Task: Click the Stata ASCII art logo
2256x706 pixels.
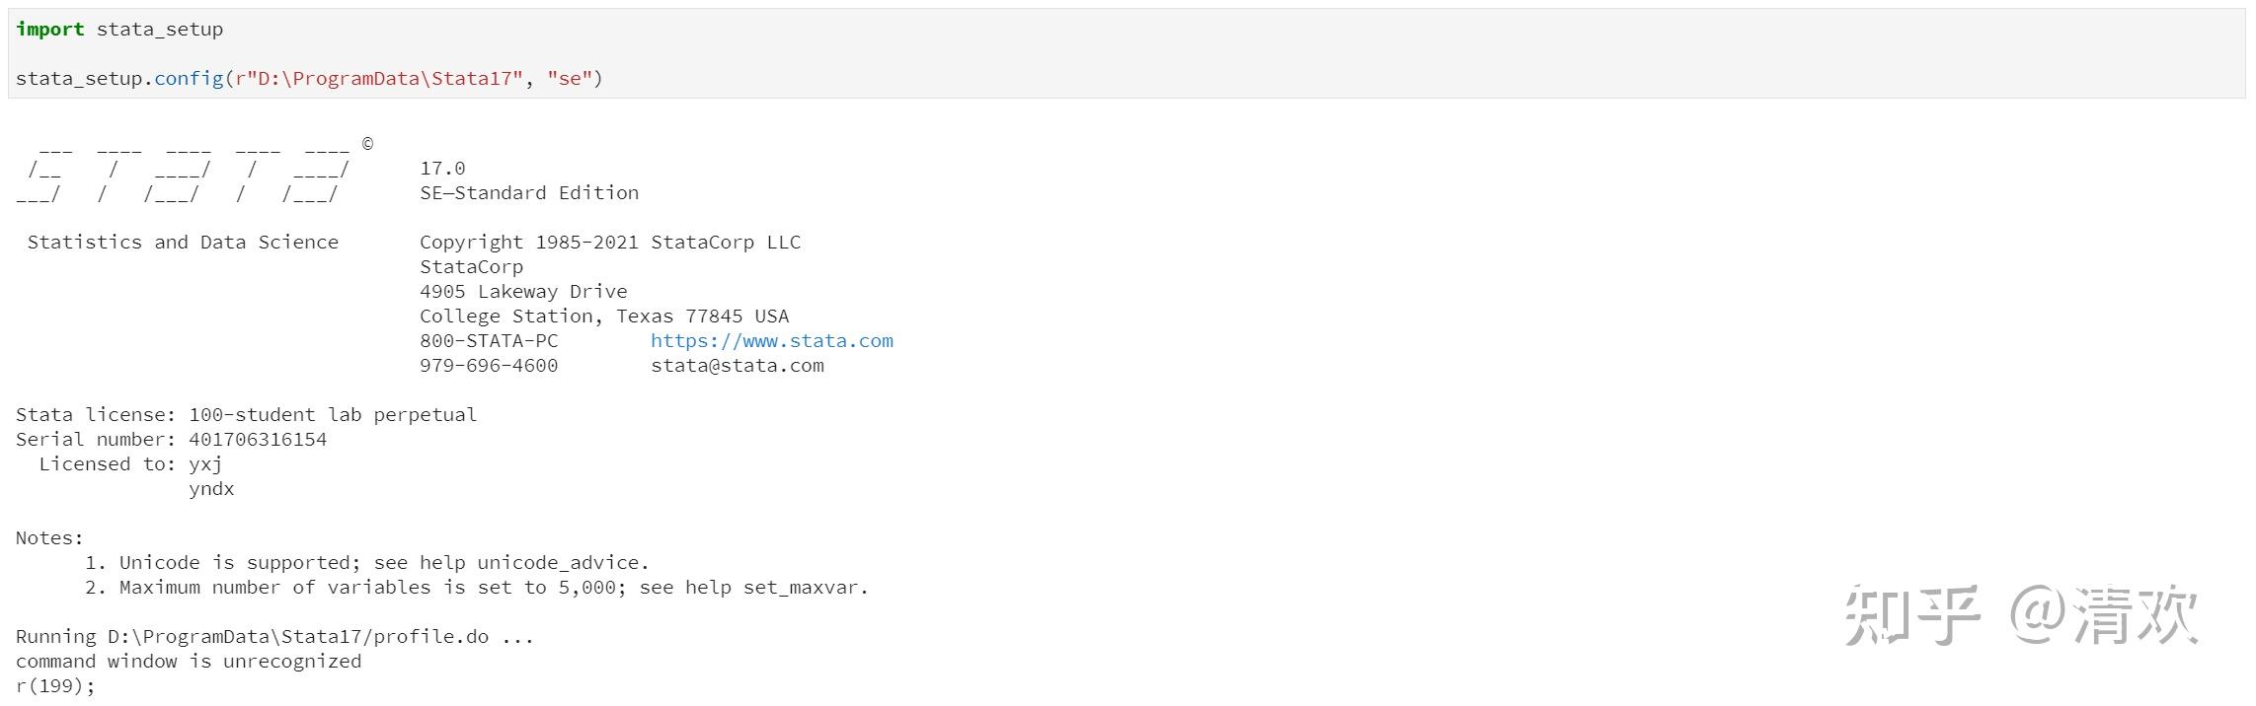Action: [184, 175]
